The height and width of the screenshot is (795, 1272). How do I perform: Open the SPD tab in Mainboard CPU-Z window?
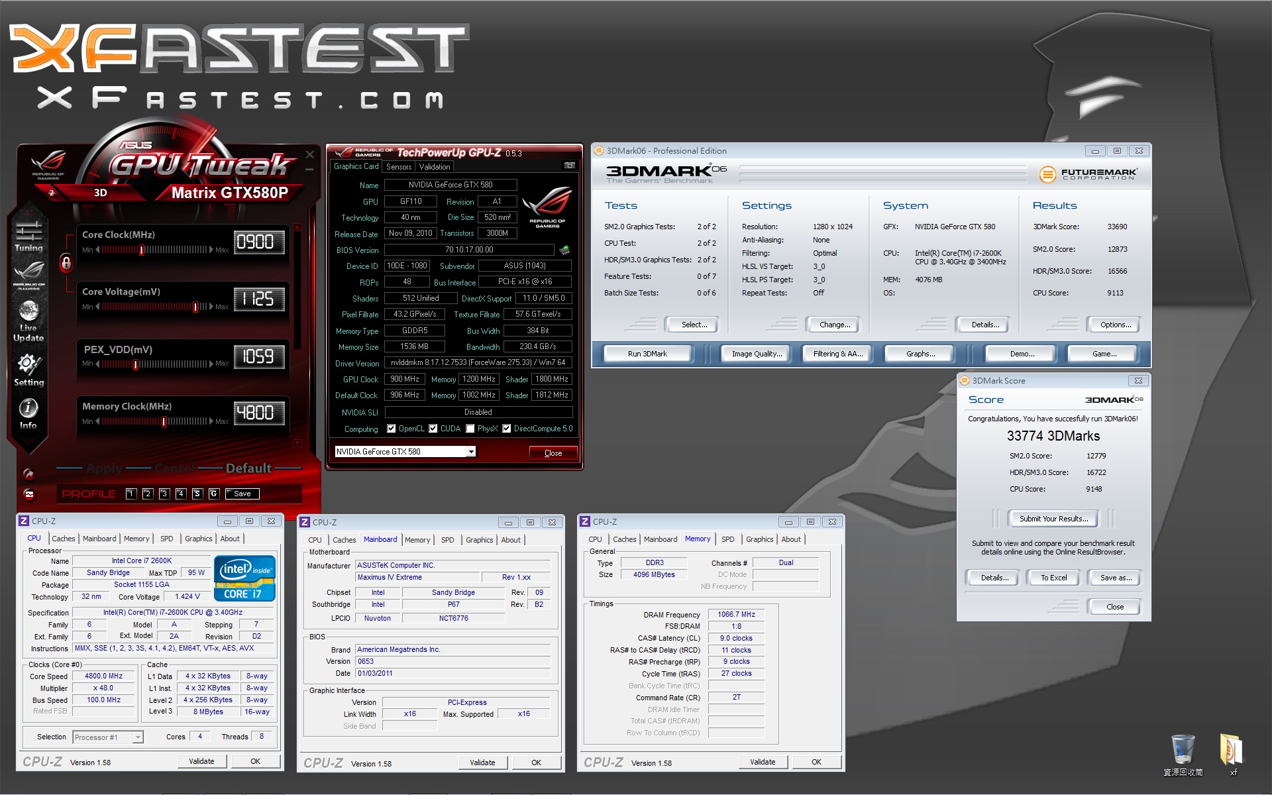pos(448,540)
